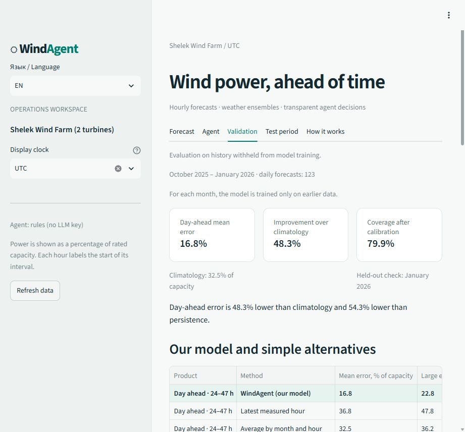Click the Product column header
Viewport: 465px width, 432px height.
click(x=203, y=375)
